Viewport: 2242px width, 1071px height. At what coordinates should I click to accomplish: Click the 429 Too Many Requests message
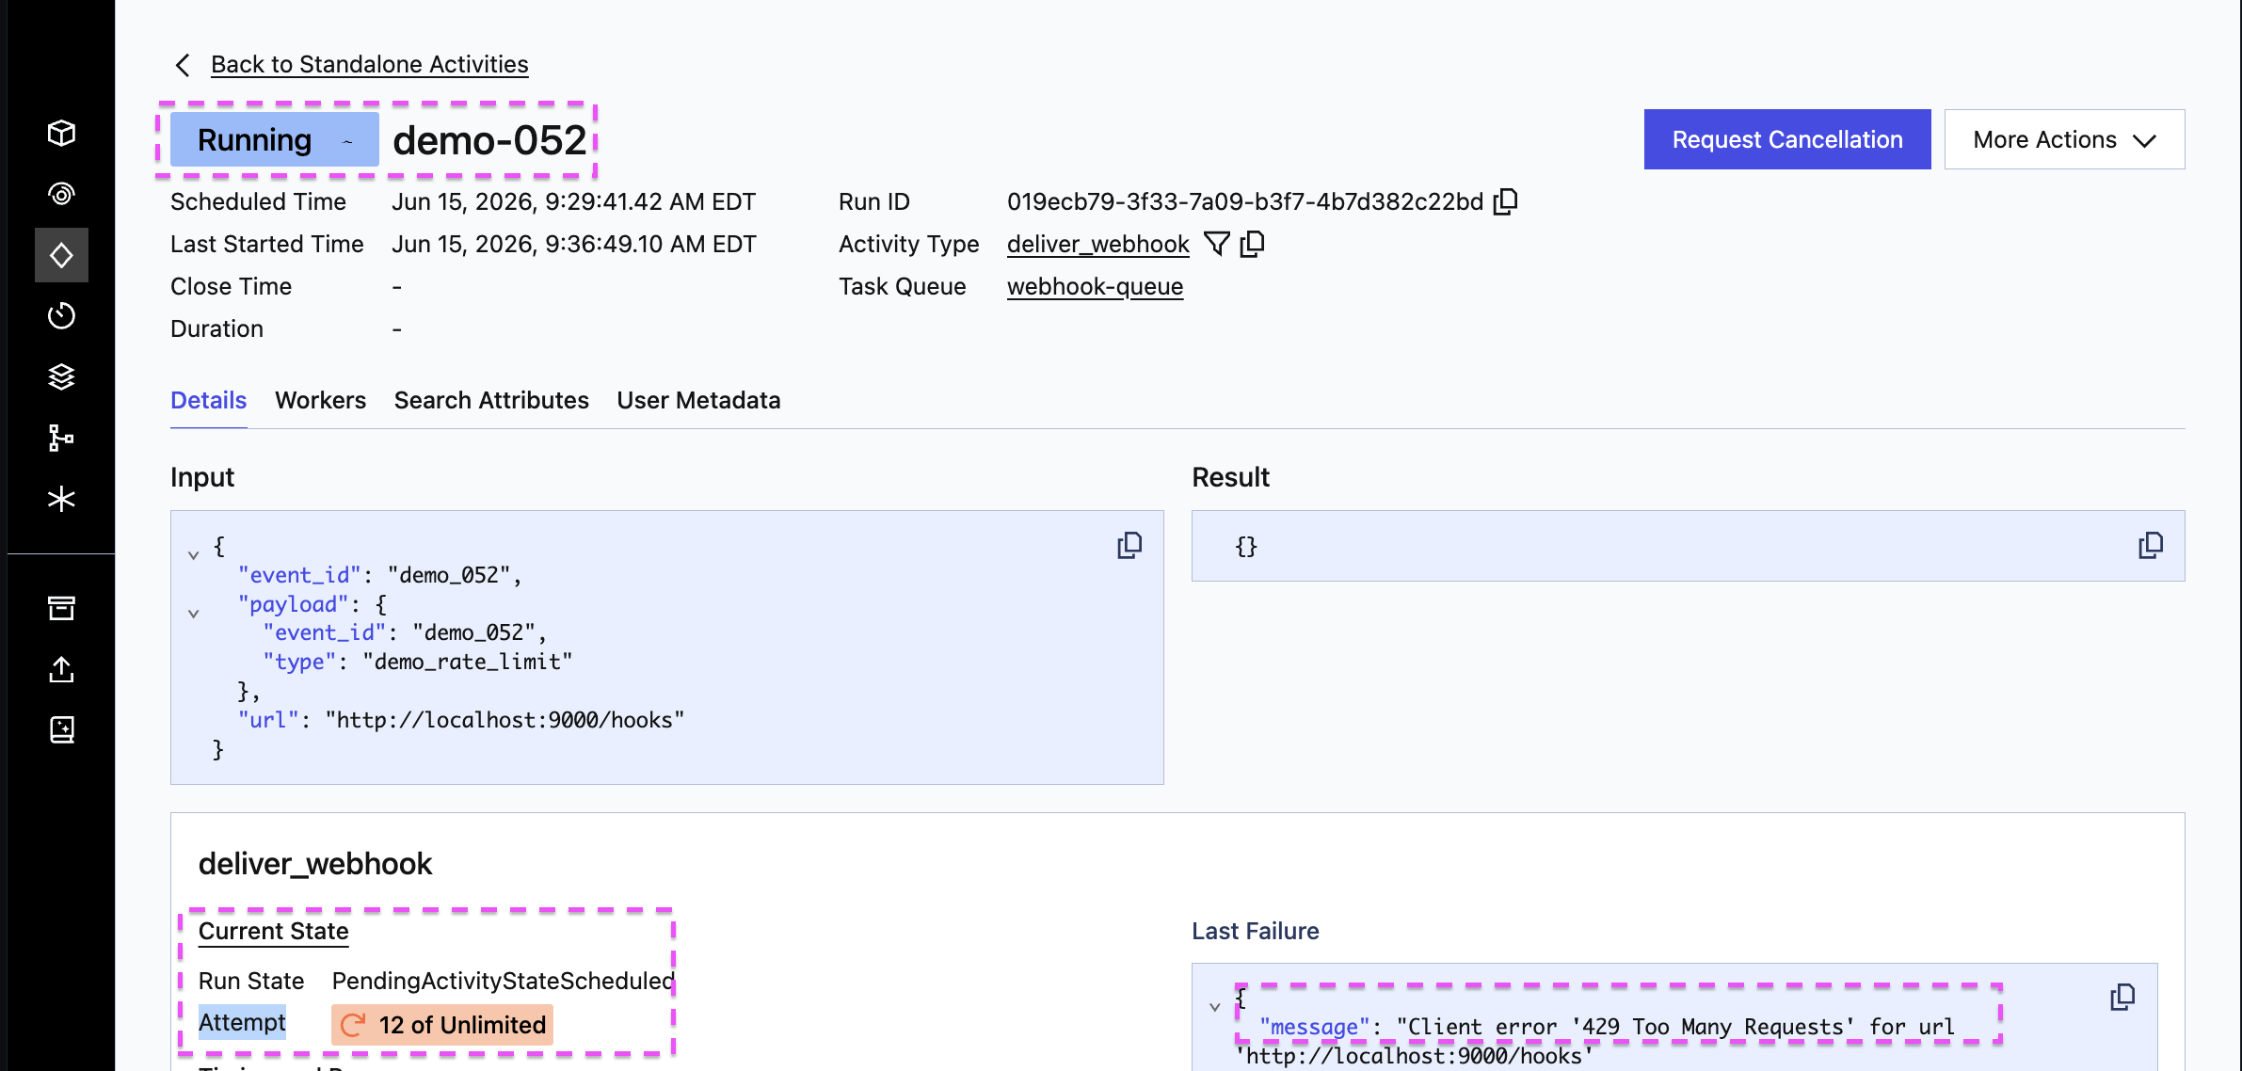click(x=1607, y=1027)
